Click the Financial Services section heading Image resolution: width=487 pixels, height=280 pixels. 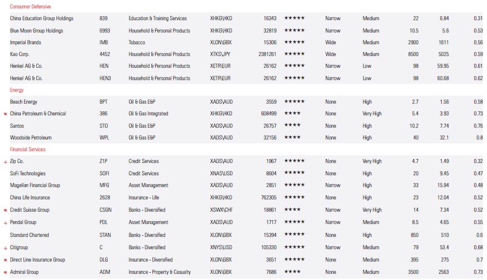(x=27, y=150)
